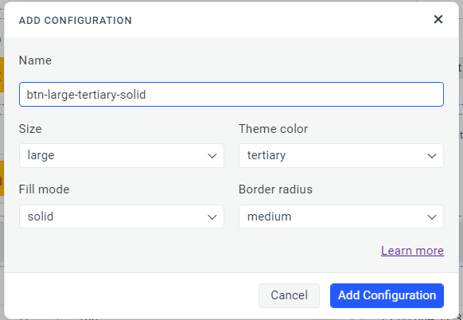Close the Add Configuration dialog with X

(x=438, y=19)
